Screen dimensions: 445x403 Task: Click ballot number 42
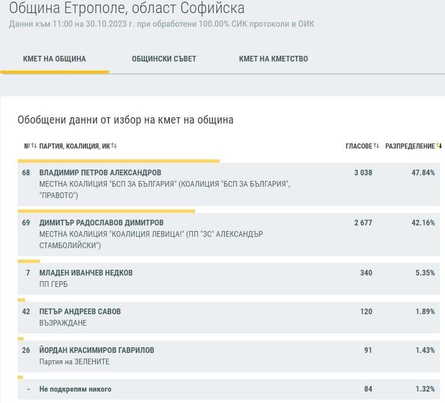click(x=26, y=311)
